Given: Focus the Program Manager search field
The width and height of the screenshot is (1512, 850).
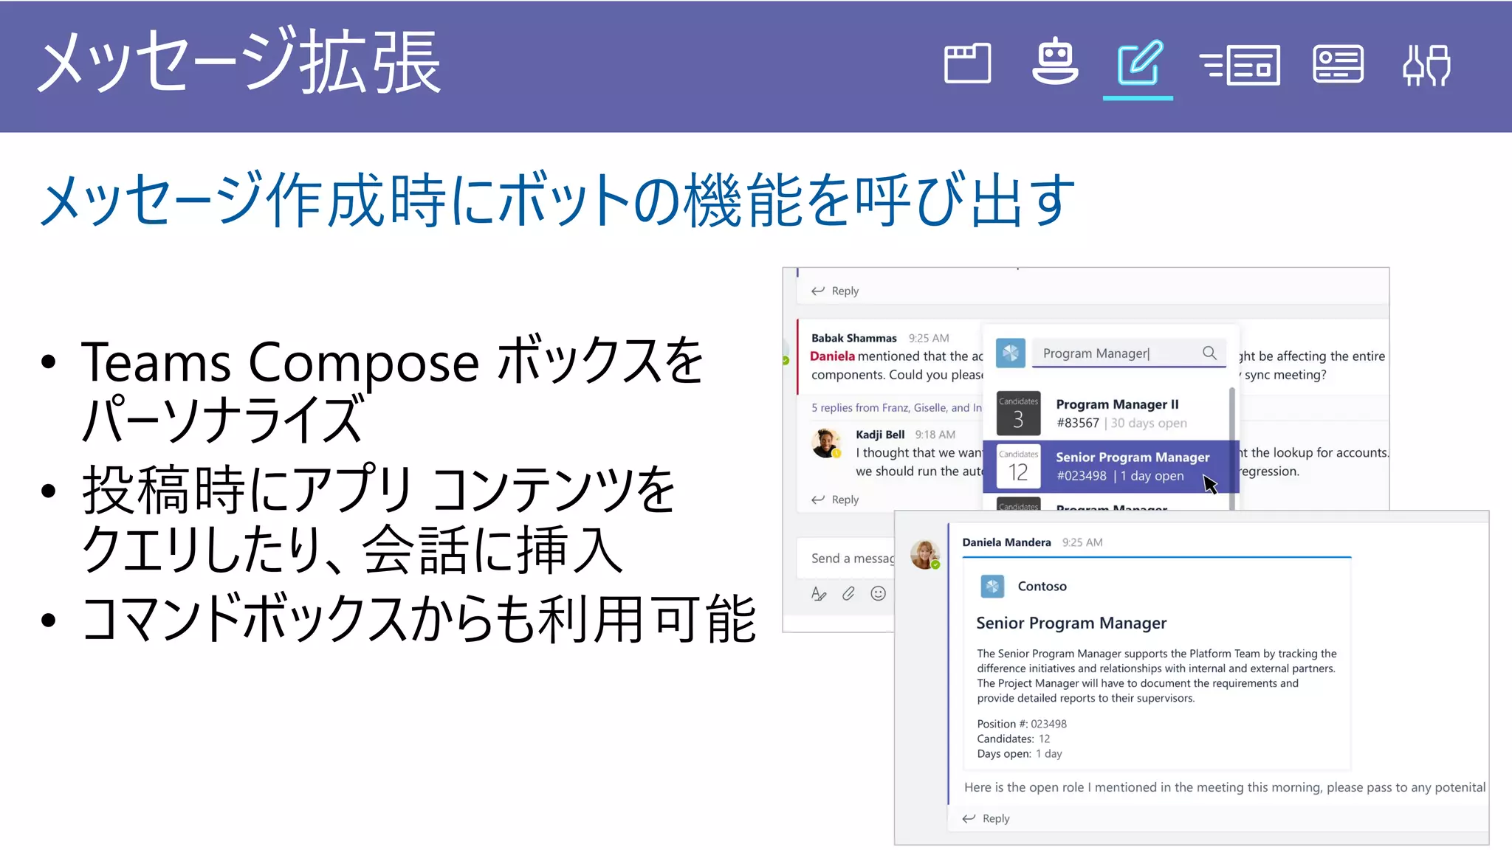Looking at the screenshot, I should 1130,353.
